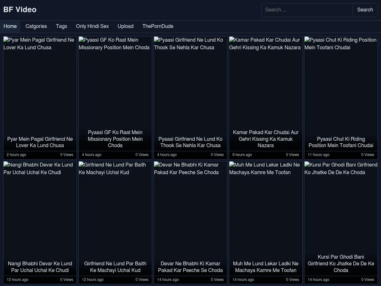381x286 pixels.
Task: Select the 'Kamar Pakad Kar' title link
Action: 266,139
